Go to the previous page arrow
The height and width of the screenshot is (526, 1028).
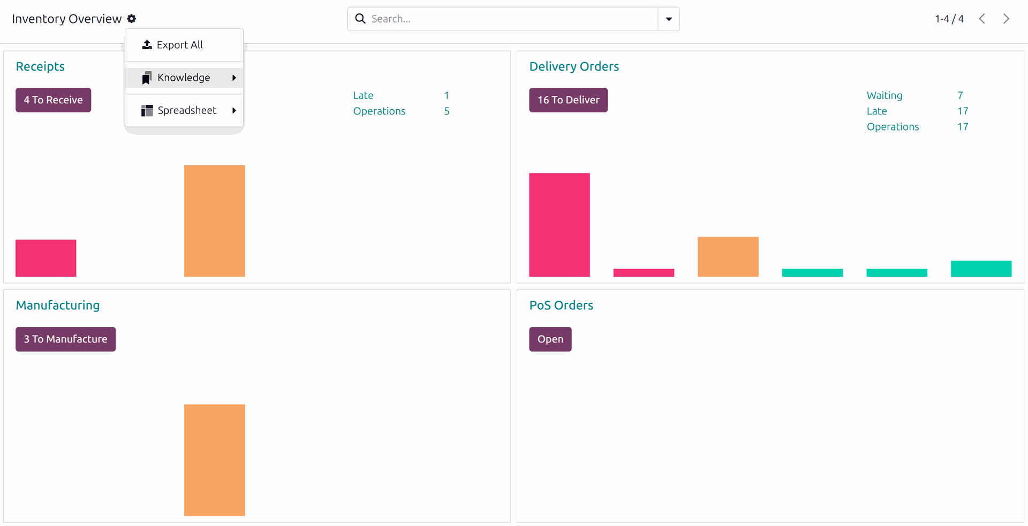(982, 19)
